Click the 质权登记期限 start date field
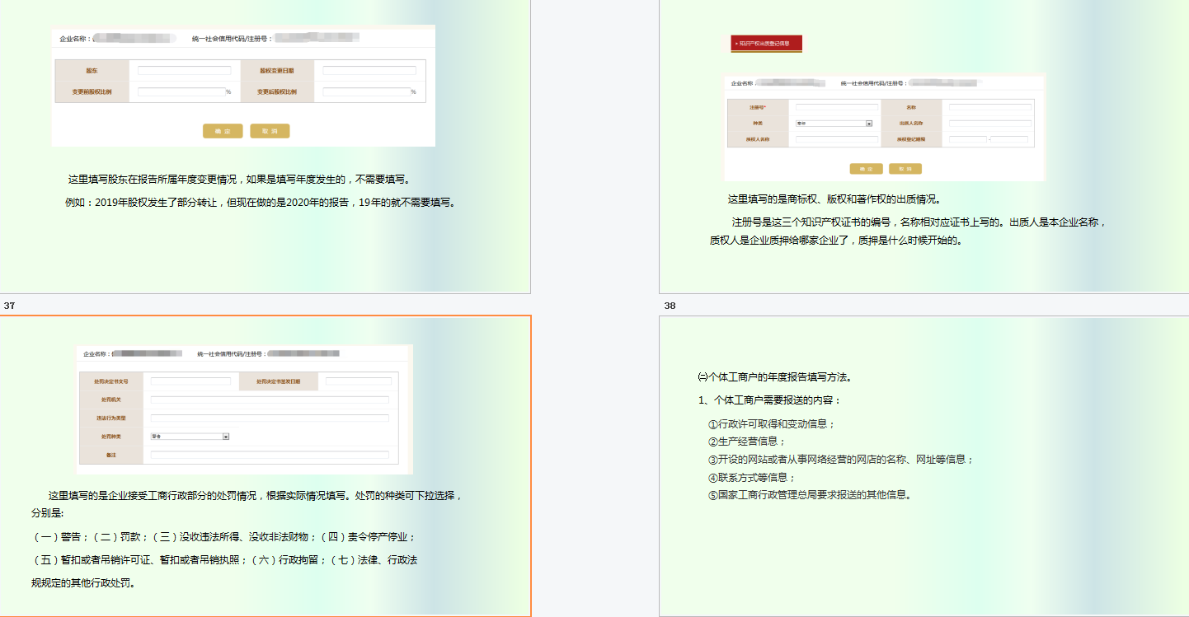 click(968, 139)
